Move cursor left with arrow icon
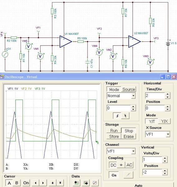Image resolution: width=177 pixels, height=187 pixels. tap(36, 183)
